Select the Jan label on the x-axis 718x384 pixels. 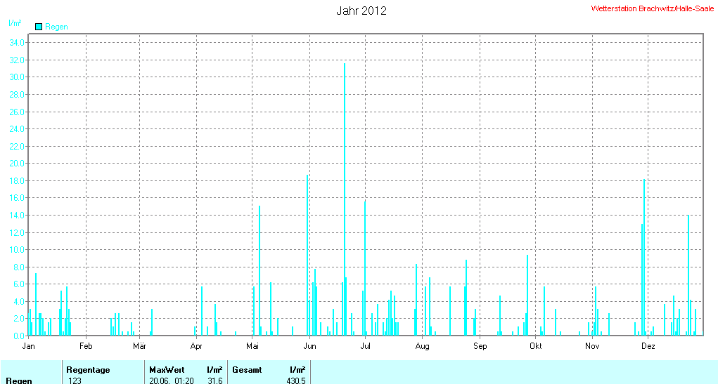click(x=29, y=346)
